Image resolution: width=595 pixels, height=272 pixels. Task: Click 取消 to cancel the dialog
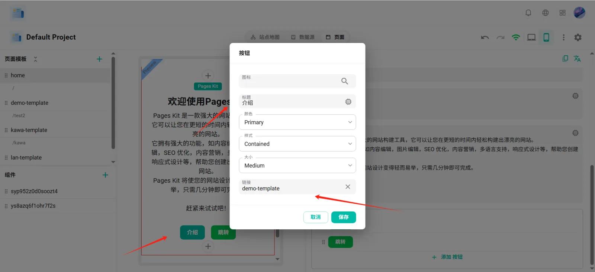coord(316,217)
